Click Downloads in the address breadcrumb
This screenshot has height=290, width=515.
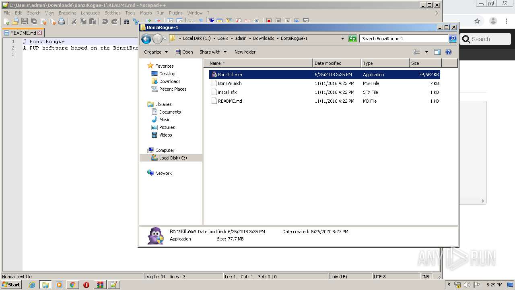pos(264,39)
